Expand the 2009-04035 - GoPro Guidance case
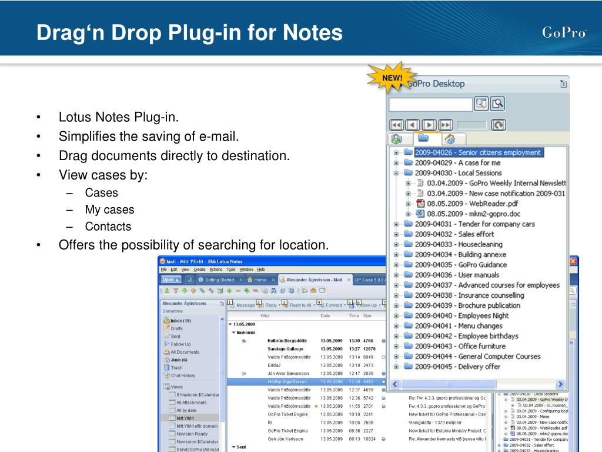This screenshot has width=602, height=452. [x=396, y=265]
